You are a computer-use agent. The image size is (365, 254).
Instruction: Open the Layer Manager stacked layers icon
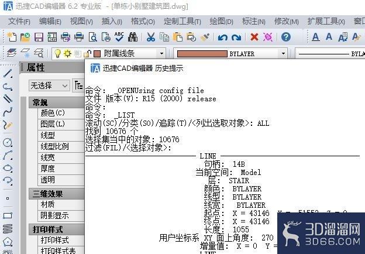[12, 53]
